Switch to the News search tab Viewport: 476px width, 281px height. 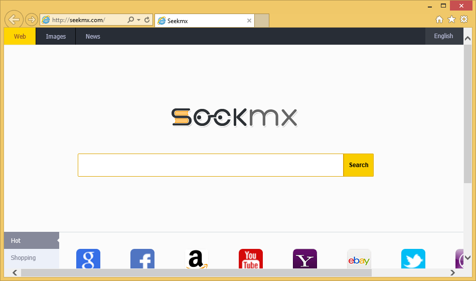pos(93,37)
